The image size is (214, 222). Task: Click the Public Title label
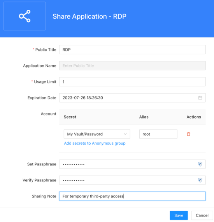pos(46,50)
